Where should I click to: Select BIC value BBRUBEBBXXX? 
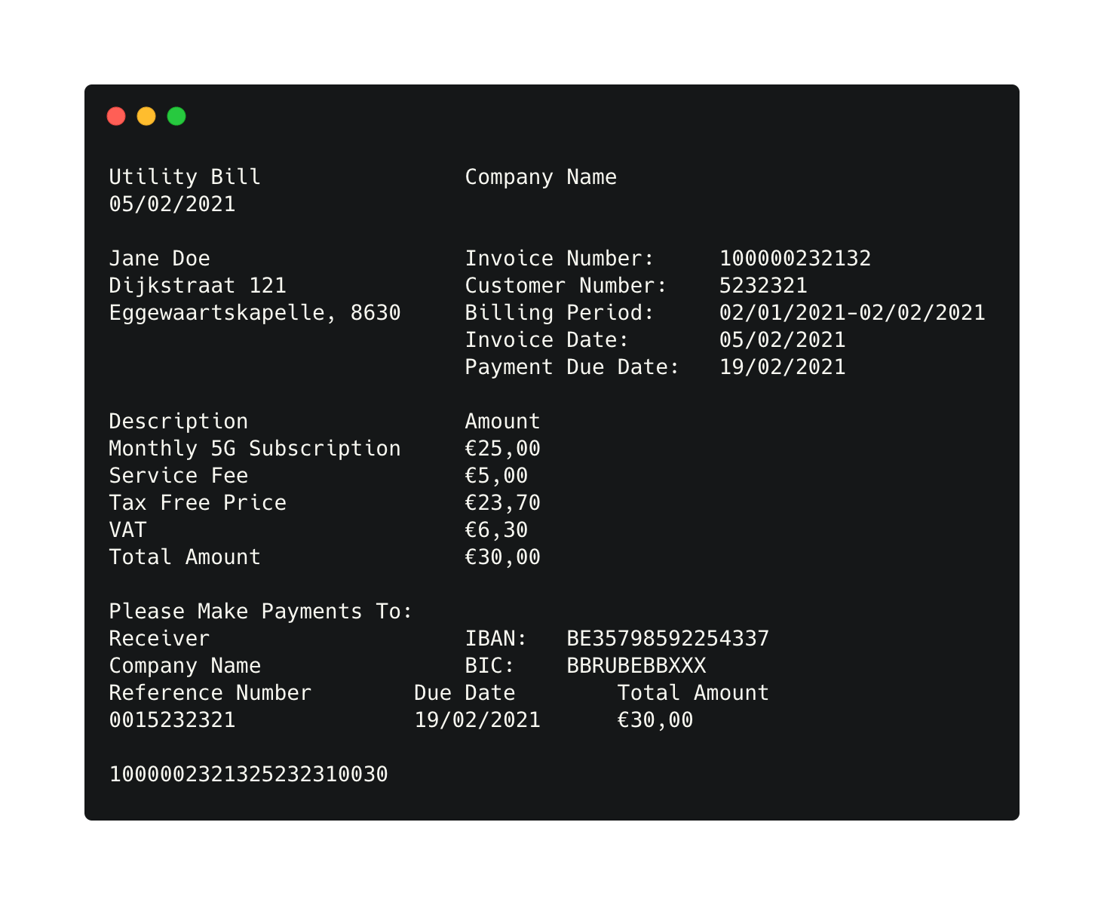[x=636, y=665]
